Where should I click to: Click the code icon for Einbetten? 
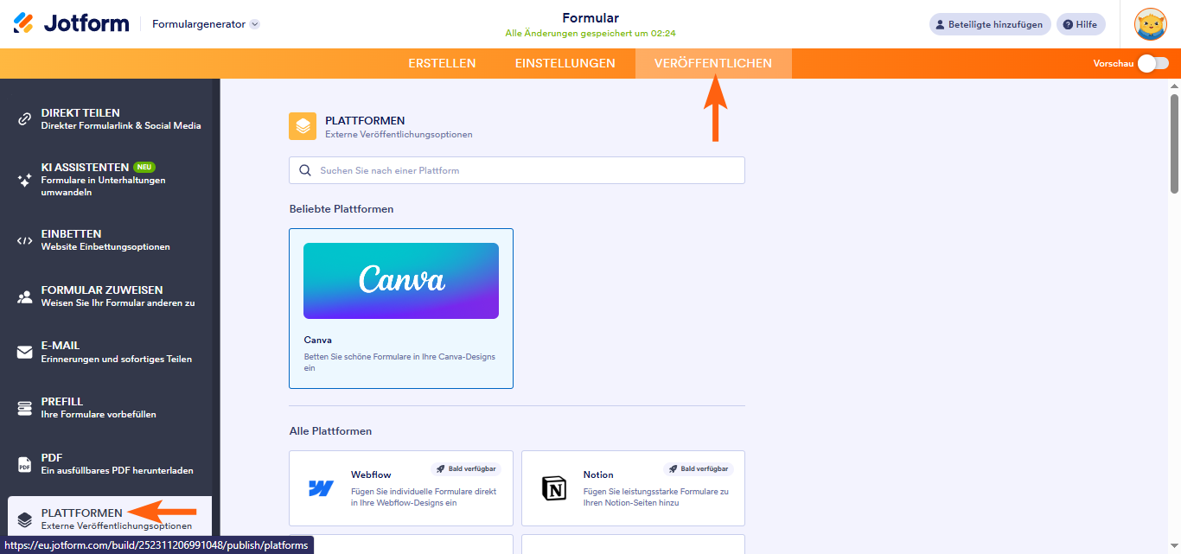click(x=24, y=240)
